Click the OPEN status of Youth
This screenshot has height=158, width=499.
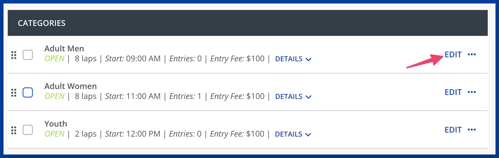[x=54, y=134]
